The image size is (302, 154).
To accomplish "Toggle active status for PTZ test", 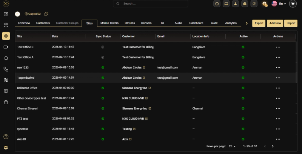I will (243, 119).
